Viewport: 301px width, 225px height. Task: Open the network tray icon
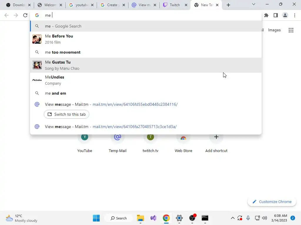tap(257, 218)
